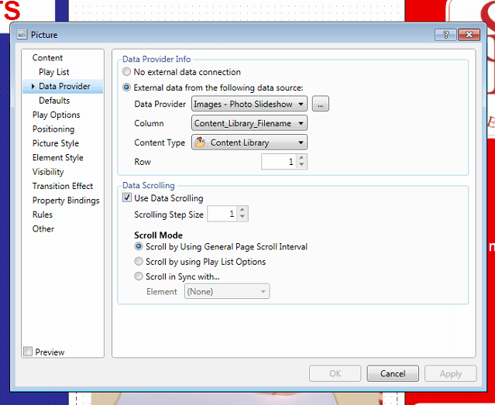Screen dimensions: 495x405
Task: Toggle Use Data Scrolling checkbox
Action: [127, 198]
